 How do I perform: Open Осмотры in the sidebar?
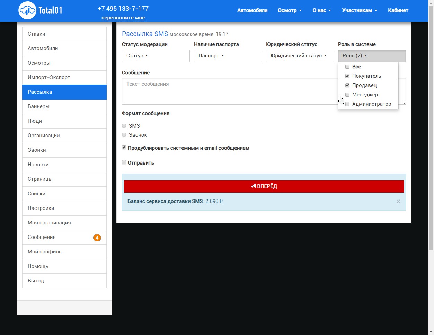(64, 63)
